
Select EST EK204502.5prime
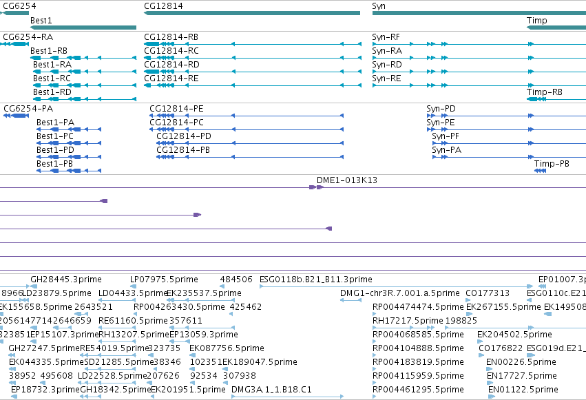[x=514, y=335]
